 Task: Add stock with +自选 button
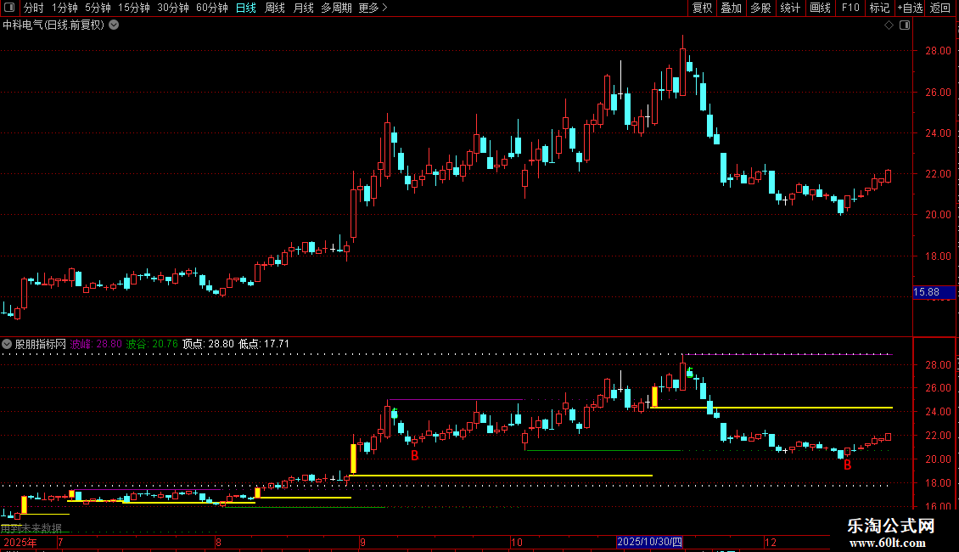[910, 8]
